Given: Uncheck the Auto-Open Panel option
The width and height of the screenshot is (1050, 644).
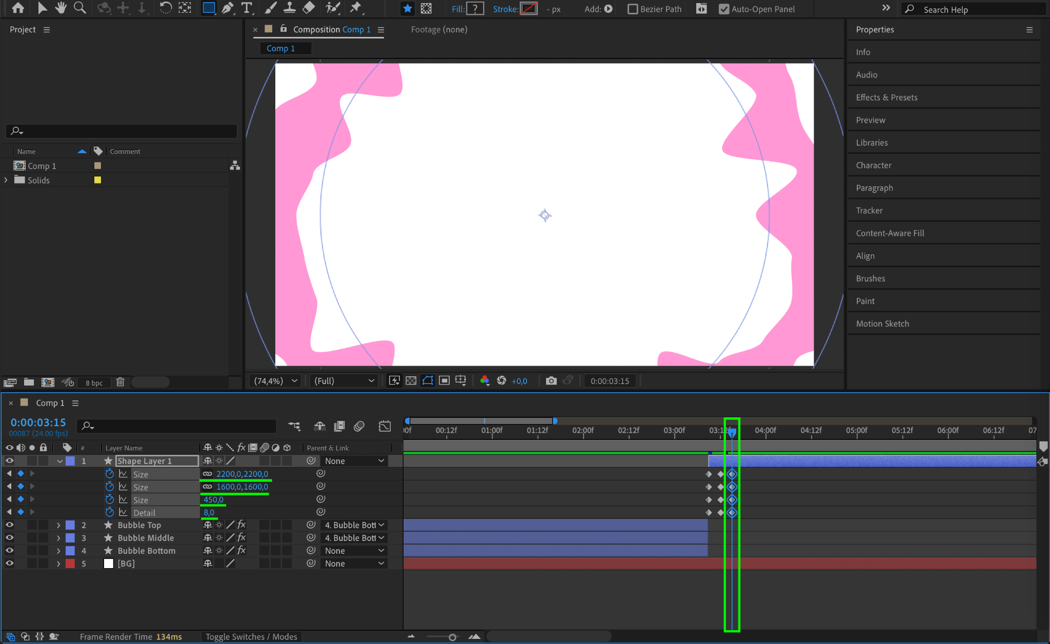Looking at the screenshot, I should pos(724,9).
